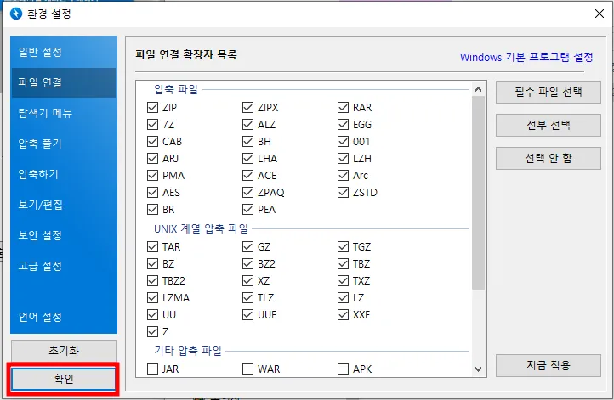Screen dimensions: 614x400
Task: Go to 압축하기 settings
Action: 64,174
